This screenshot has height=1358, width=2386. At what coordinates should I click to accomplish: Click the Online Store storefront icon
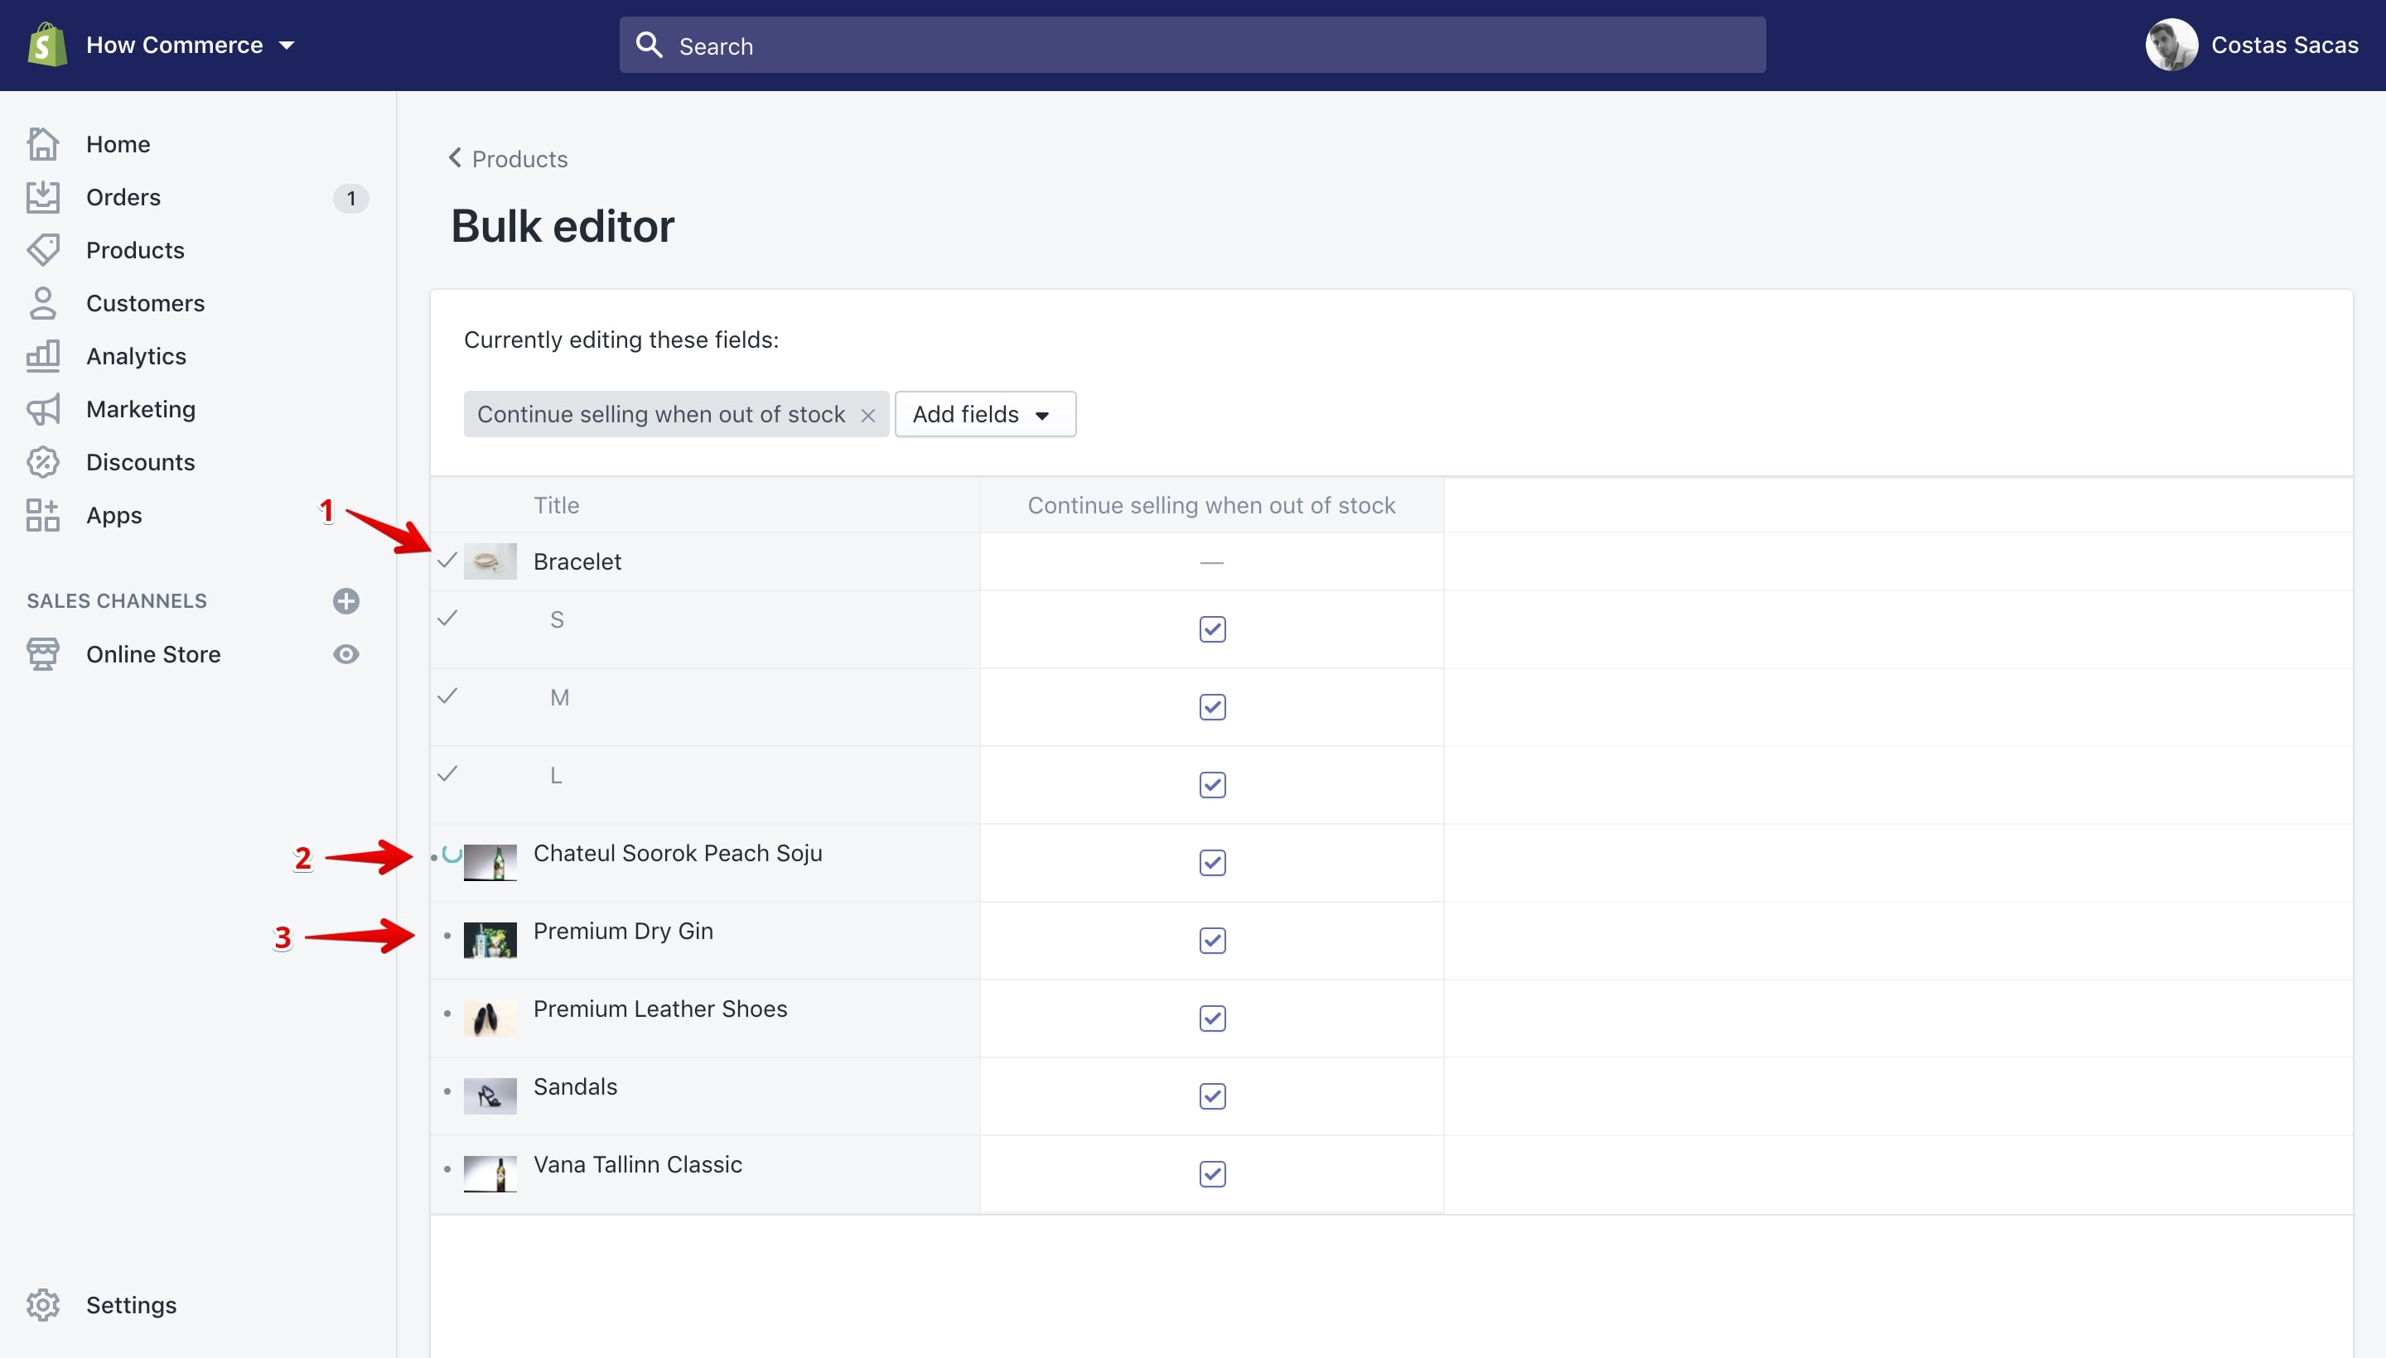click(x=43, y=654)
